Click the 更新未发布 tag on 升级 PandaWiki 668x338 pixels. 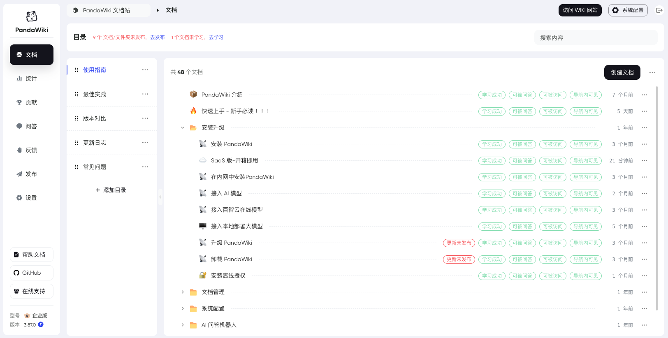459,243
